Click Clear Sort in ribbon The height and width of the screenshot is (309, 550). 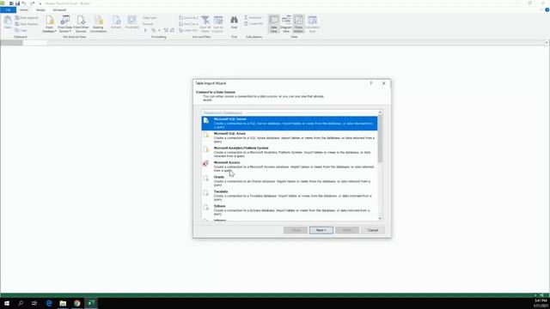point(189,31)
